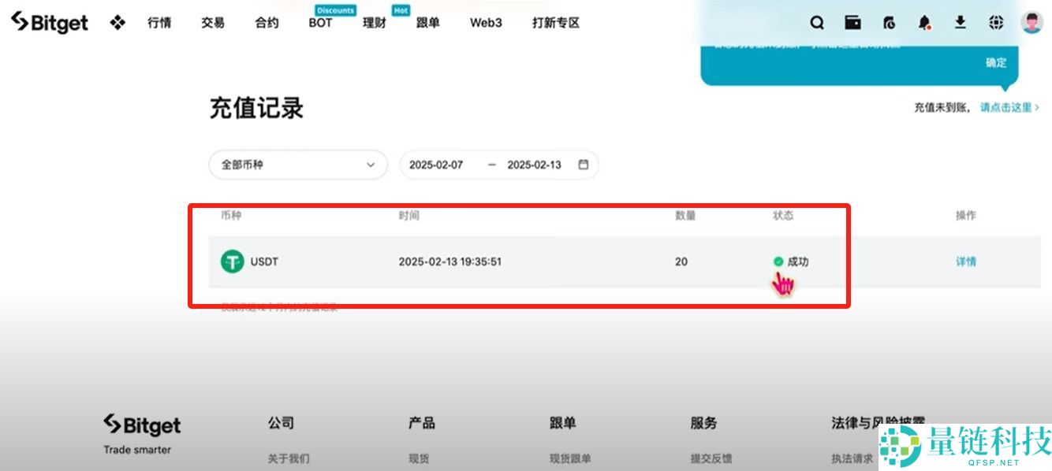Open the order history icon
Viewport: 1052px width, 471px height.
click(889, 23)
